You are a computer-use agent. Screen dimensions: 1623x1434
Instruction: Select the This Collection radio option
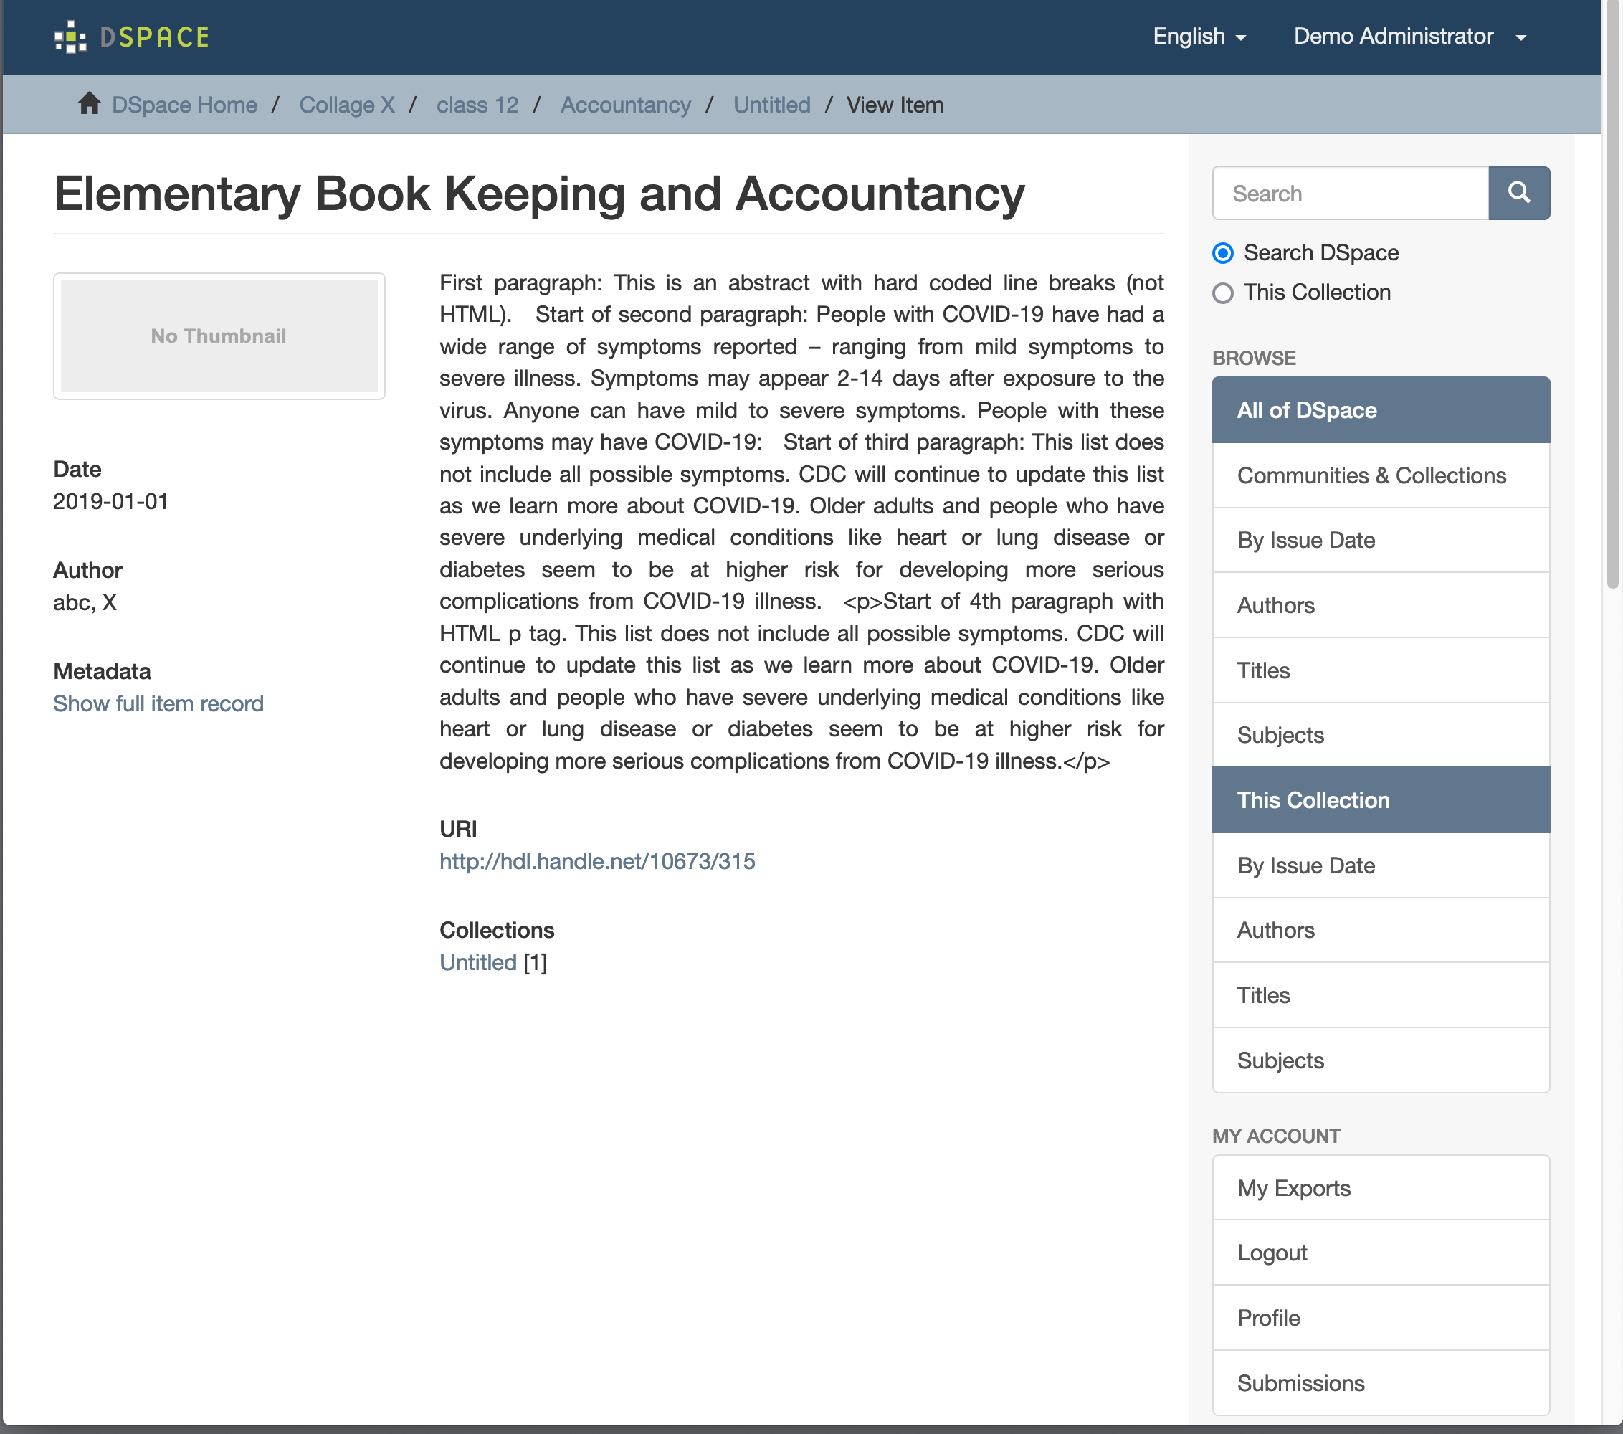1223,293
